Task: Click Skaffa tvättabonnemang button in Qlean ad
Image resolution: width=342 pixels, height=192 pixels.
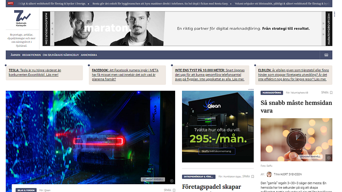Action: [x=216, y=151]
